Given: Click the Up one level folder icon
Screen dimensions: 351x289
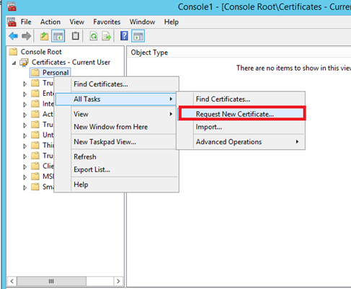Looking at the screenshot, I should 44,36.
